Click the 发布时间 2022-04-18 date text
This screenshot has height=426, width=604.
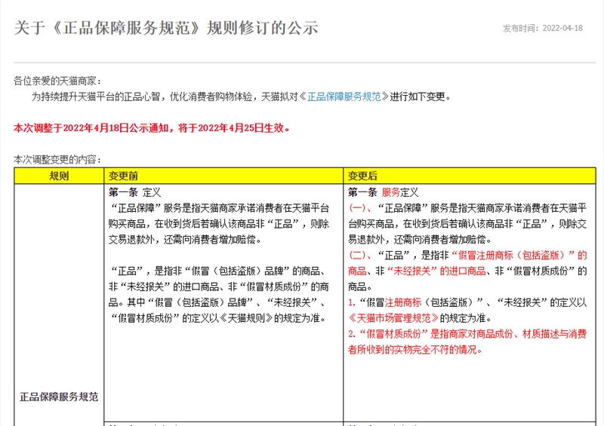click(x=543, y=29)
